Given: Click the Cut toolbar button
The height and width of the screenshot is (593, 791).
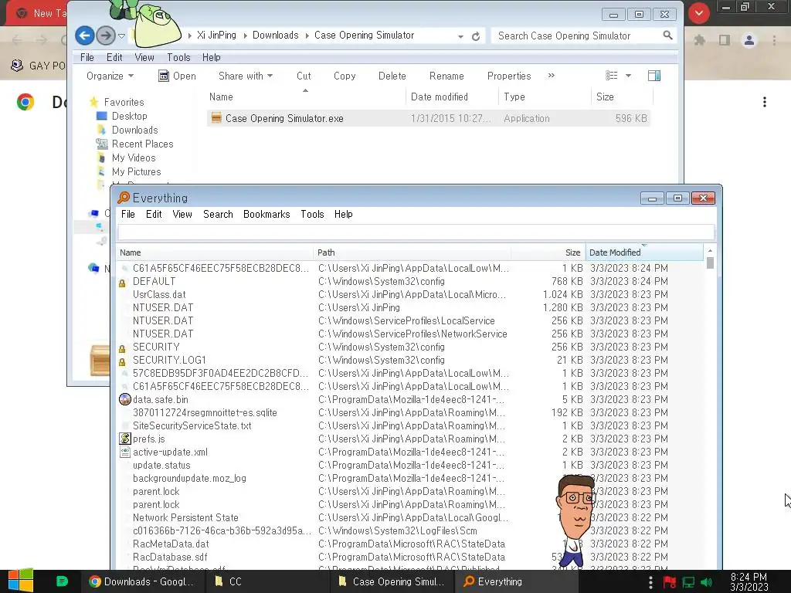Looking at the screenshot, I should point(304,76).
